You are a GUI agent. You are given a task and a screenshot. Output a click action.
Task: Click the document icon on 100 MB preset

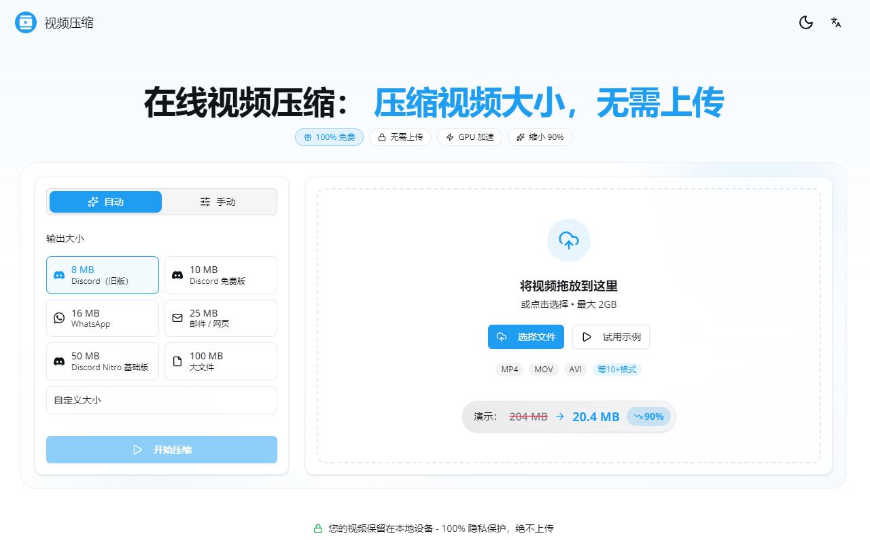(x=177, y=361)
